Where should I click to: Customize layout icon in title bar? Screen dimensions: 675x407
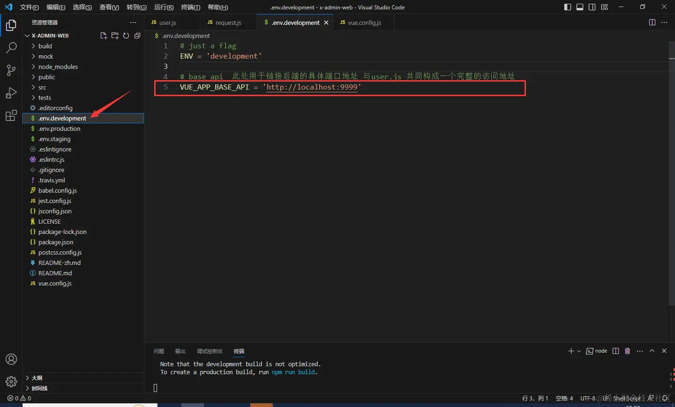pyautogui.click(x=604, y=7)
